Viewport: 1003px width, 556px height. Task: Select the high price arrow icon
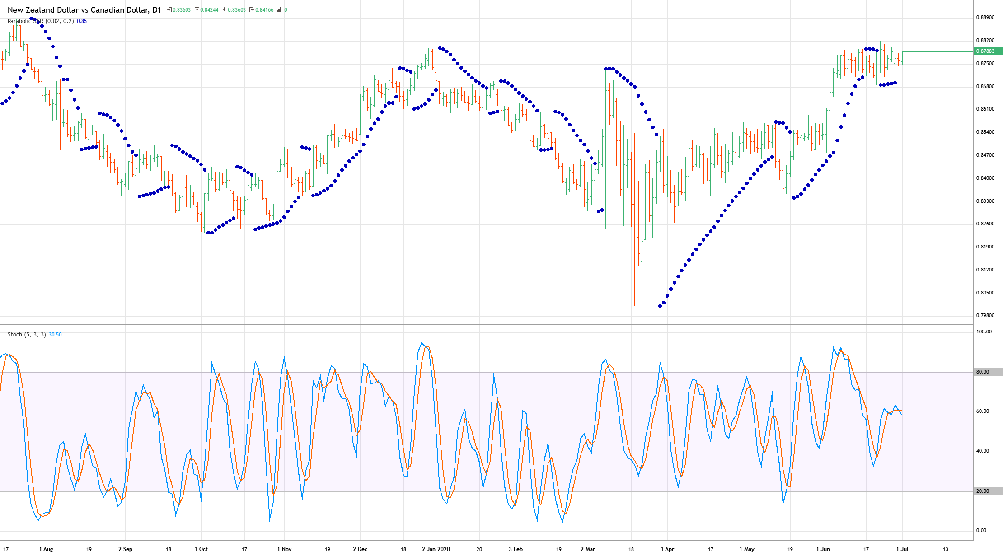click(196, 9)
